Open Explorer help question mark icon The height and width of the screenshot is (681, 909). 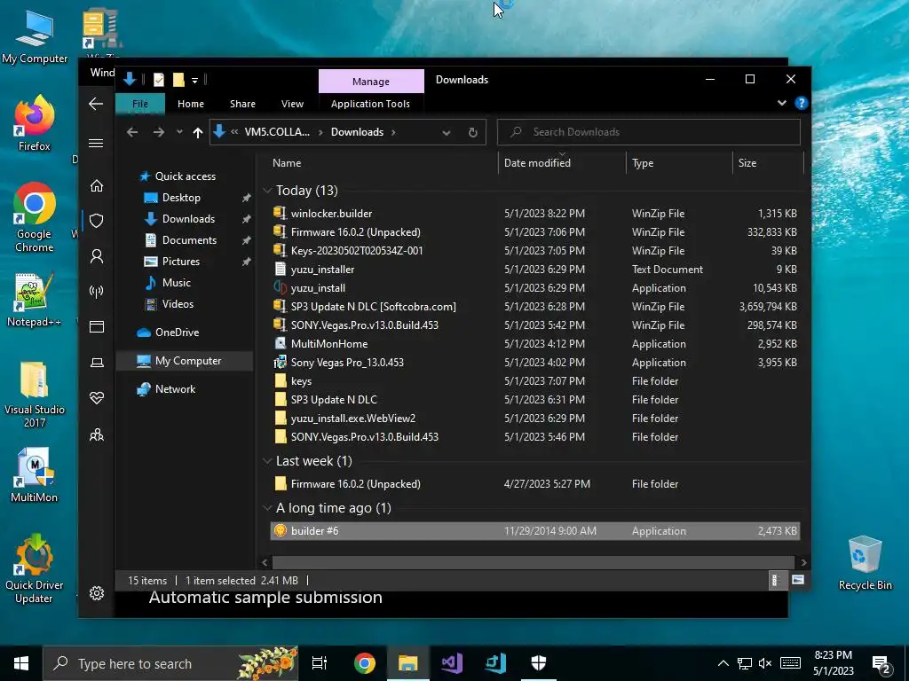tap(802, 103)
